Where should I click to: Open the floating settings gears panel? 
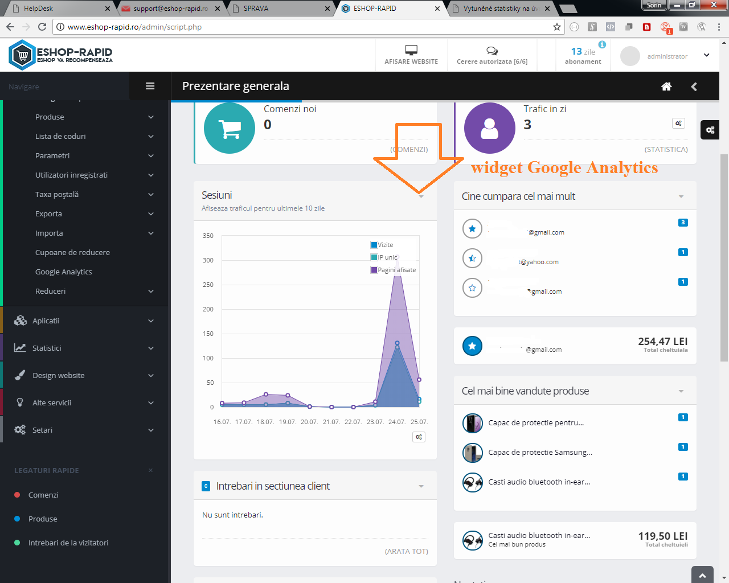click(710, 130)
